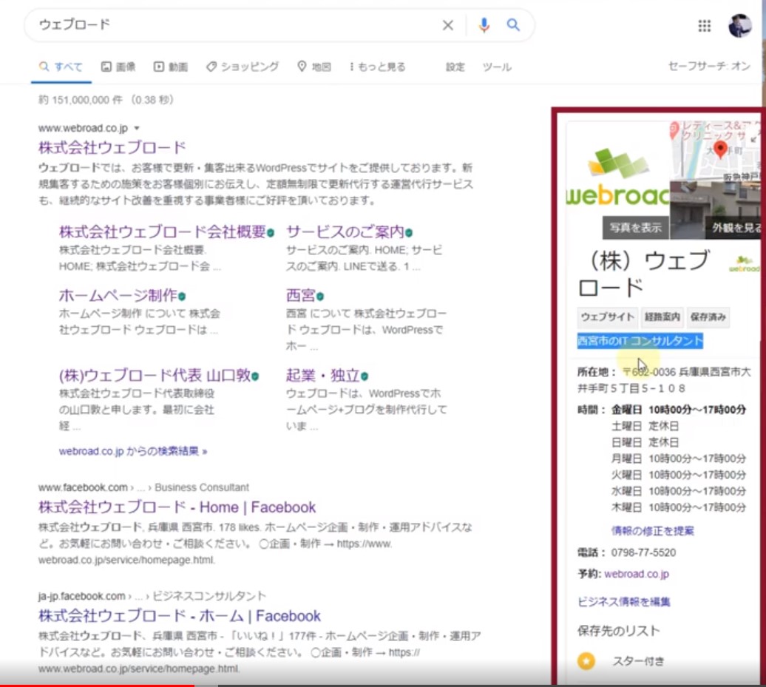The image size is (766, 687).
Task: Click green badge beside サービスのご案内
Action: 408,233
